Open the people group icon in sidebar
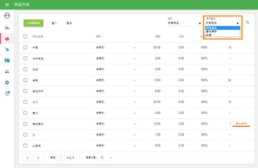Viewport: 258px width, 168px height. [x=7, y=71]
